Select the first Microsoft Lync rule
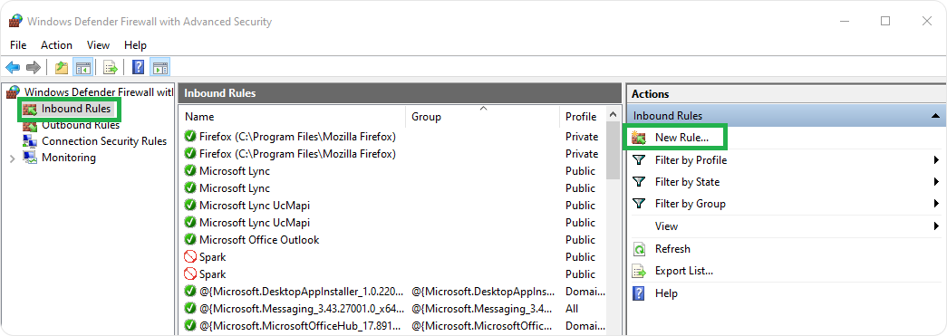947x336 pixels. 392,170
